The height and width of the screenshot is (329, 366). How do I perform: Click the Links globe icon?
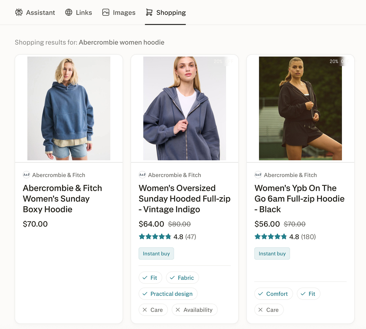pyautogui.click(x=69, y=12)
